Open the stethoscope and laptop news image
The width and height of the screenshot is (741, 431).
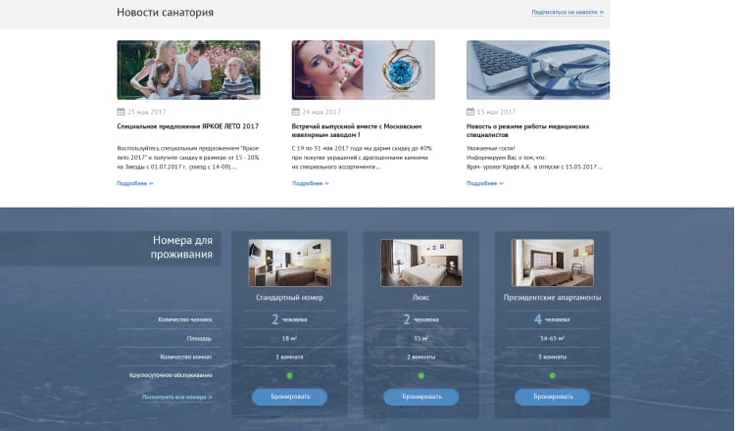coord(538,70)
